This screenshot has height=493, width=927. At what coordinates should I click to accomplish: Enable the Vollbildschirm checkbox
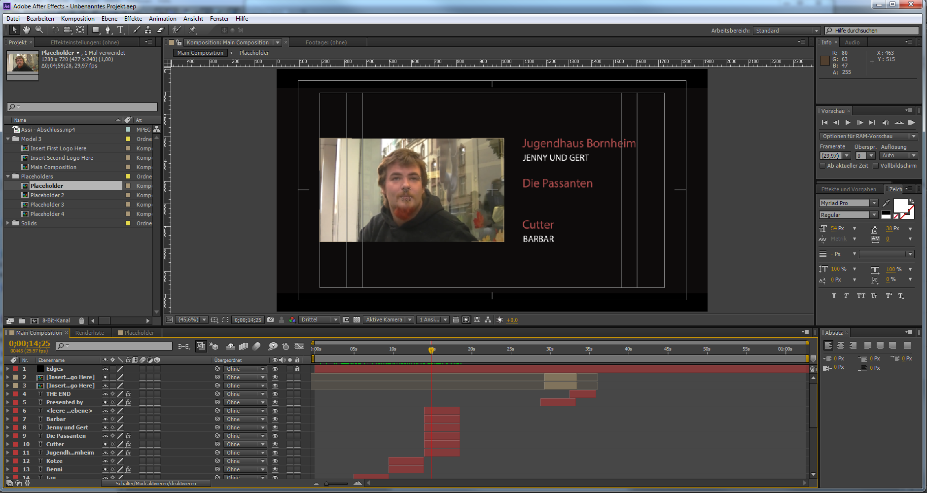tap(876, 166)
